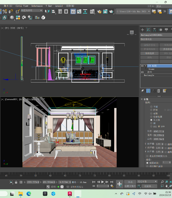The width and height of the screenshot is (172, 198).
Task: Click the 体积选择 button
Action: 149,53
